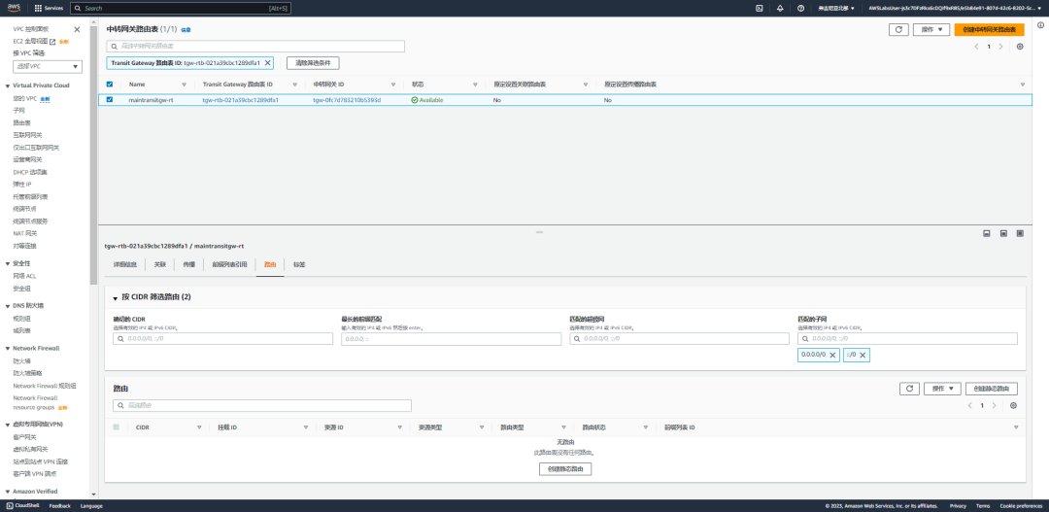Switch to the details tab next to association tab
Screen dimensions: 1049x512
125,265
